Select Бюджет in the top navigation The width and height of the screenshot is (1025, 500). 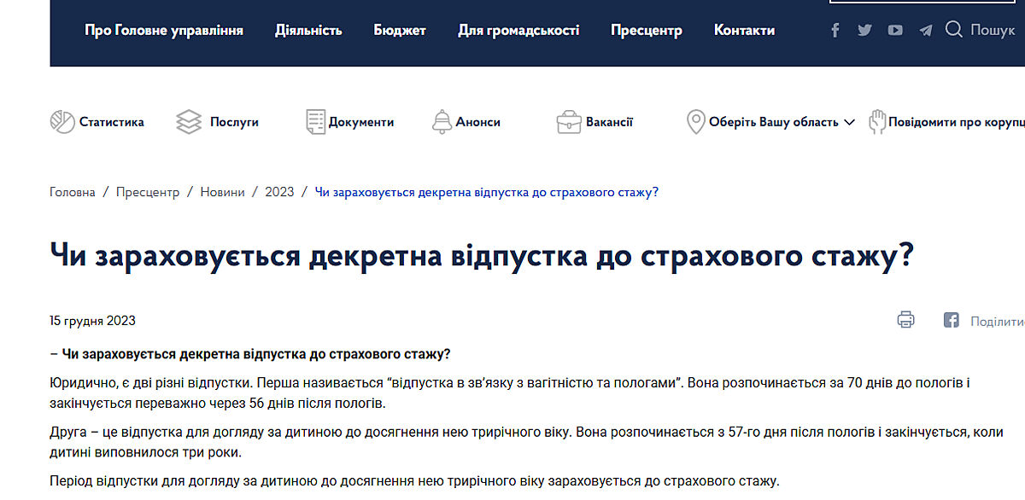tap(399, 31)
